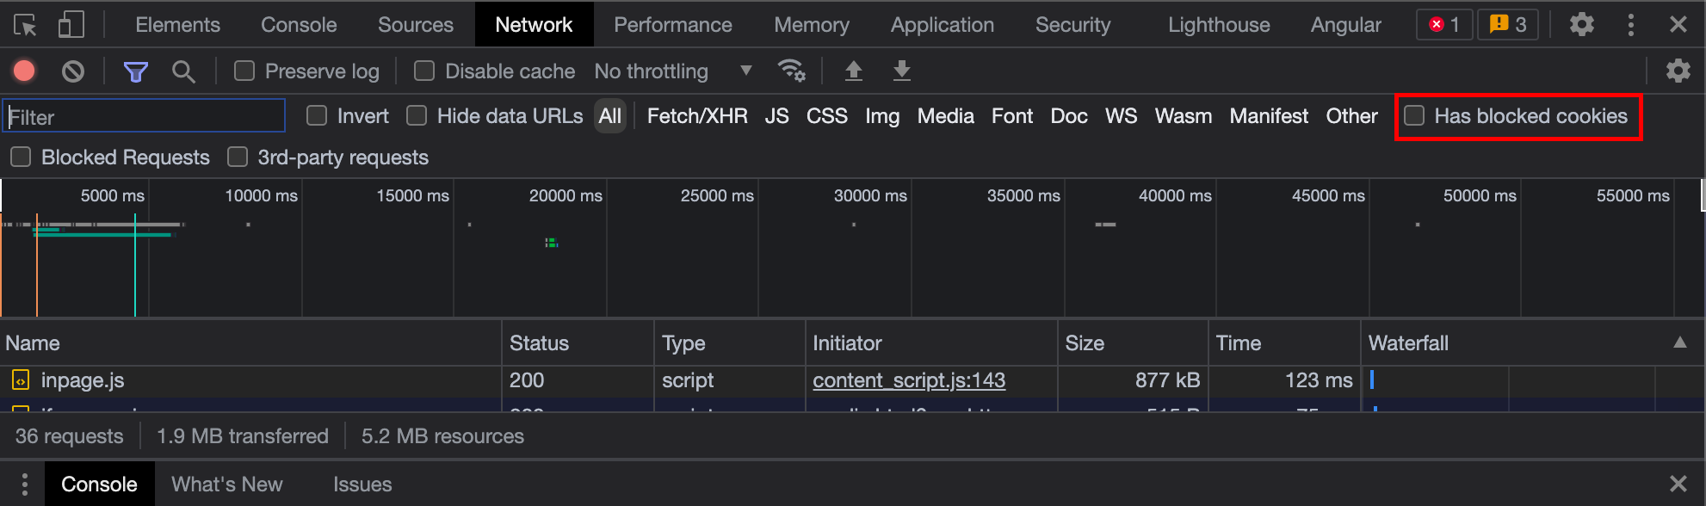1706x506 pixels.
Task: Open initiator link content_script.js:143
Action: pos(909,380)
